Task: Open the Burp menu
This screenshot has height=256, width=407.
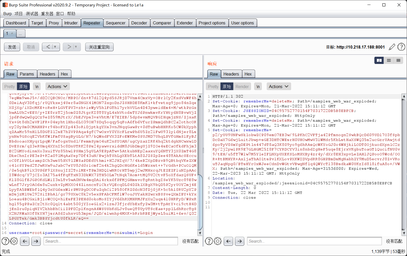Action: coord(7,14)
